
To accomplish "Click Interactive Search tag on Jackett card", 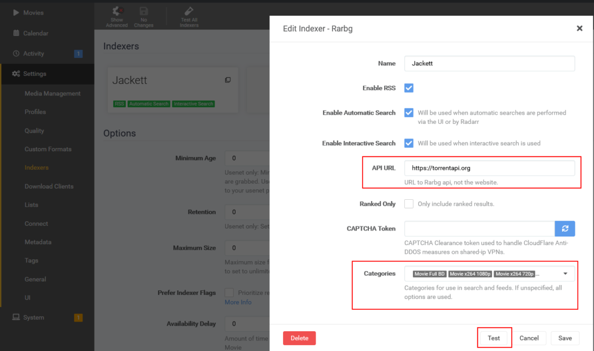I will click(193, 104).
